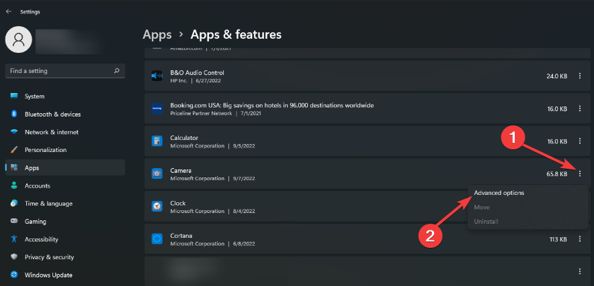Open the B&O Audio Control three-dot menu
Image resolution: width=594 pixels, height=286 pixels.
580,76
